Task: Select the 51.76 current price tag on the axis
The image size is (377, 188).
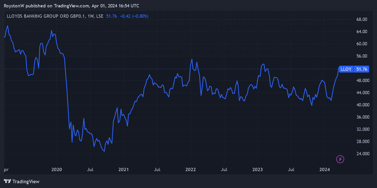Action: (x=362, y=69)
